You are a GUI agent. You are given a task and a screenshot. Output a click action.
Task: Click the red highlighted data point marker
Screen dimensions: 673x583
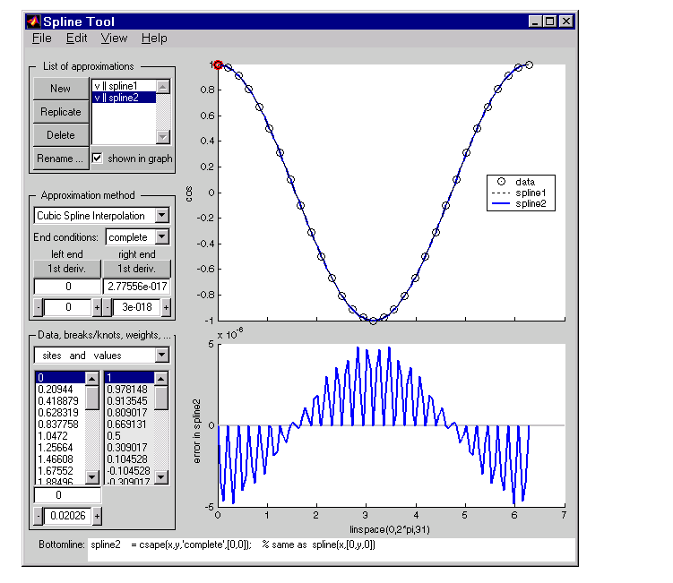coord(218,64)
